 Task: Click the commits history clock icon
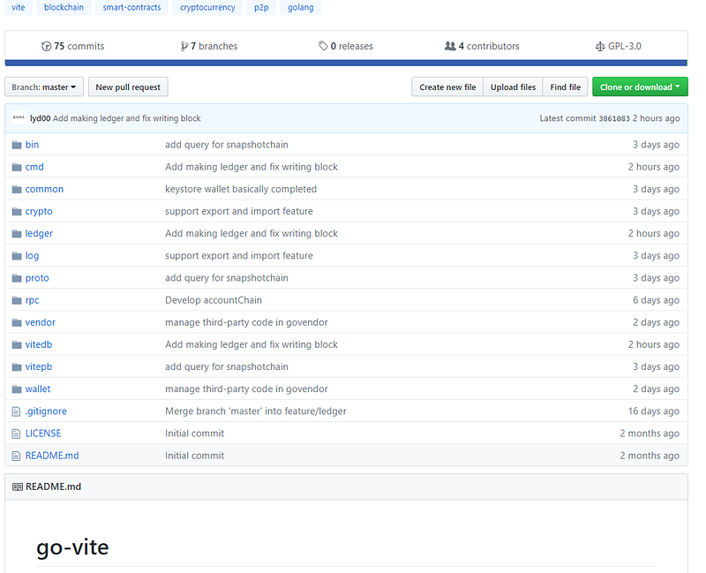click(x=46, y=46)
